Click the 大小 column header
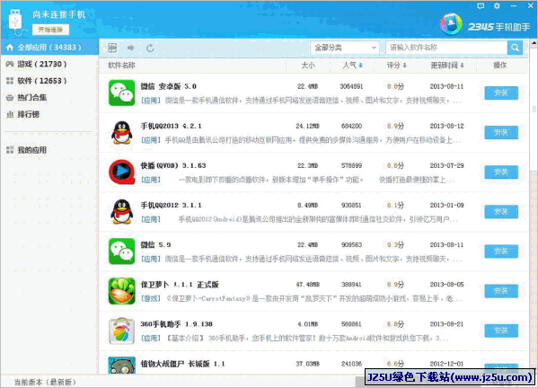 (308, 66)
